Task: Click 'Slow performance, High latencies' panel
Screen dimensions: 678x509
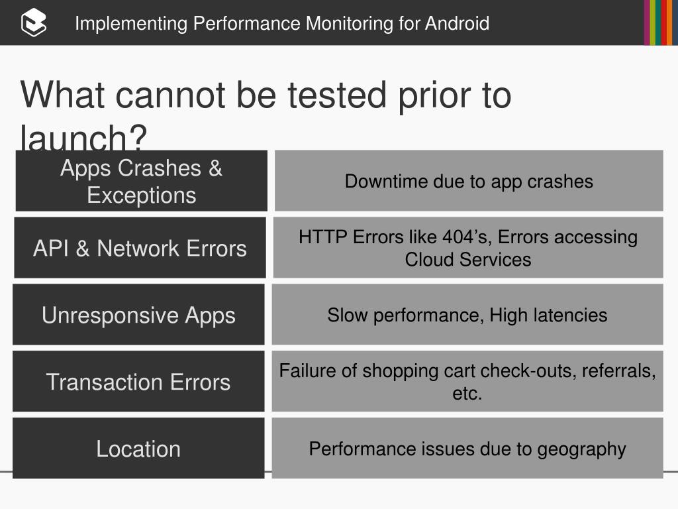Action: (x=467, y=315)
